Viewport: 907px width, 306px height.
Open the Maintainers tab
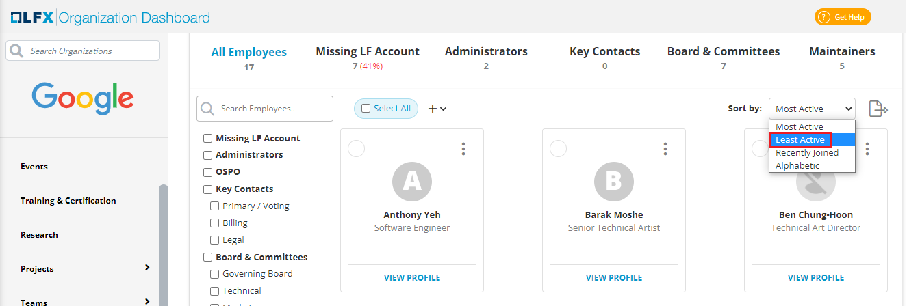click(x=842, y=52)
